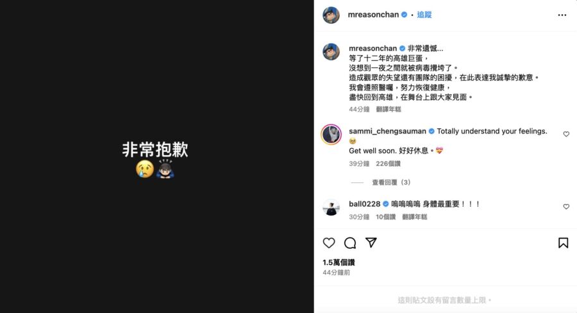Open ball0228's profile avatar
The height and width of the screenshot is (313, 577).
[x=331, y=207]
